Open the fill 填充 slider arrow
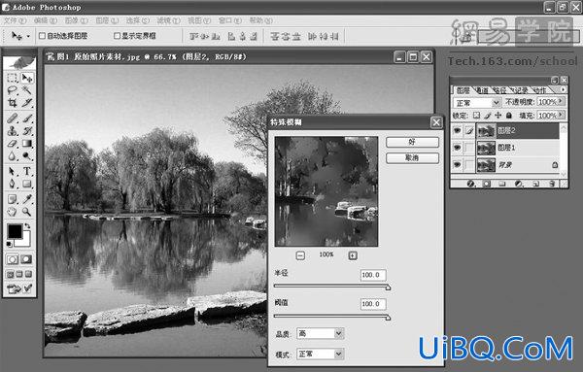583x372 pixels. (561, 116)
